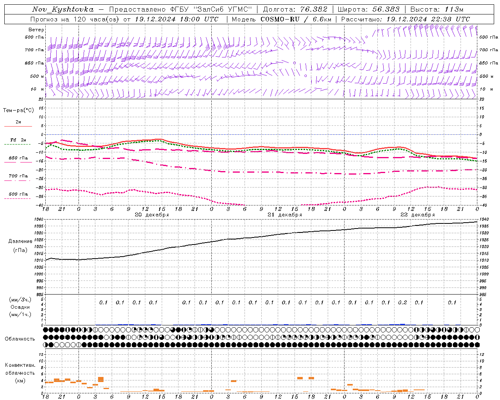Click the elevation label 'Высота: 113м'

coord(437,9)
